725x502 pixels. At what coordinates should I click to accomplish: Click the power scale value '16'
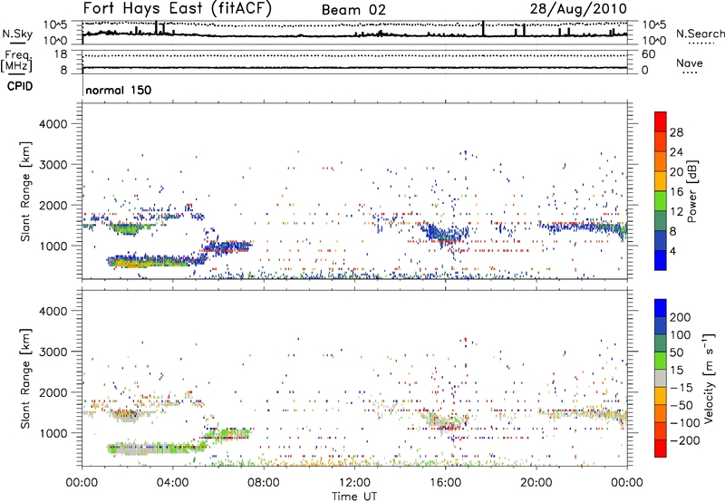676,192
